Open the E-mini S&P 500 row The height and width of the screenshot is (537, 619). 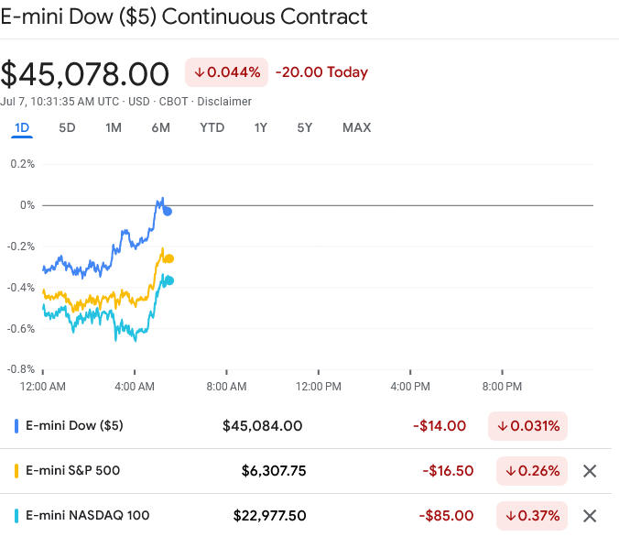[x=72, y=471]
